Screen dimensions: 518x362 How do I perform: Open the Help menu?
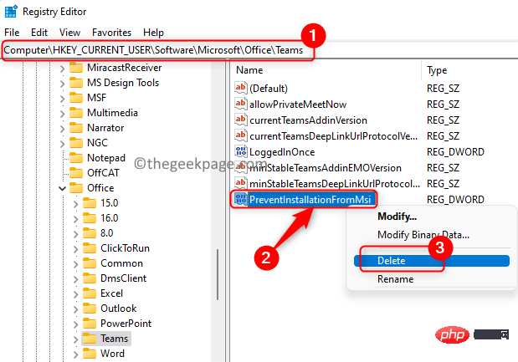pyautogui.click(x=153, y=33)
